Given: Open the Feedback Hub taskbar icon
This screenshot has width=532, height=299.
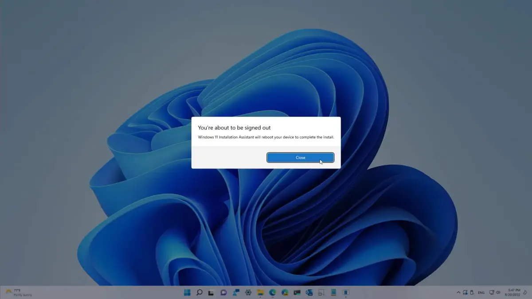Looking at the screenshot, I should [x=236, y=292].
